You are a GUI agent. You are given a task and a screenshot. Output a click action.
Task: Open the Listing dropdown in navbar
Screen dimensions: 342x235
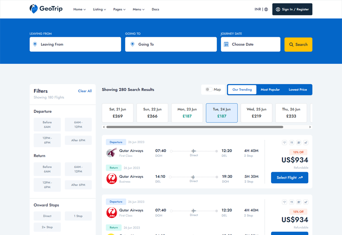coord(99,9)
